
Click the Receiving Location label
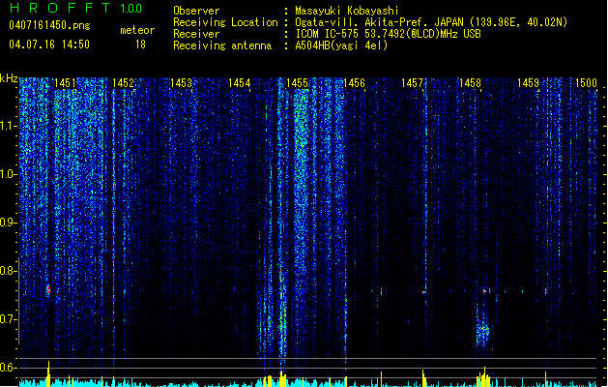point(225,22)
